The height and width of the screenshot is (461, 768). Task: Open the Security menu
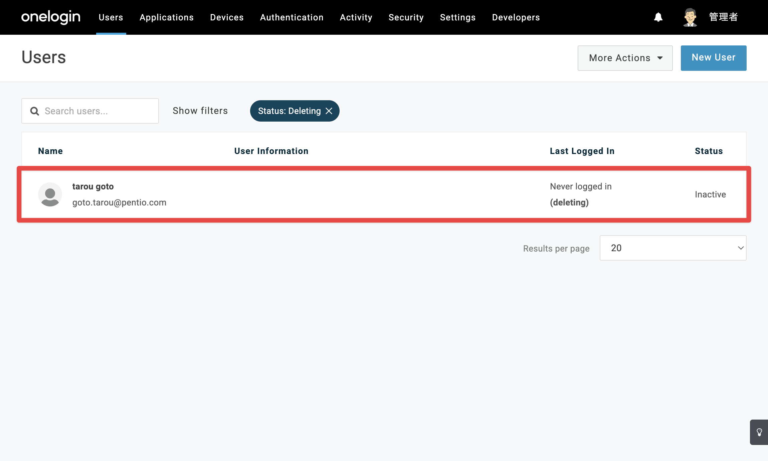pos(406,17)
